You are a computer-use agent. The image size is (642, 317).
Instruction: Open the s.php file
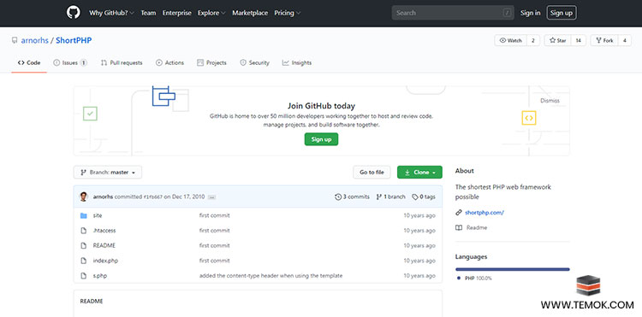pyautogui.click(x=100, y=276)
